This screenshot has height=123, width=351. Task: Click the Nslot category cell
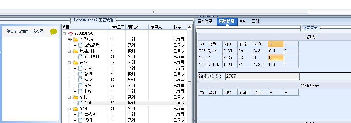(215, 64)
